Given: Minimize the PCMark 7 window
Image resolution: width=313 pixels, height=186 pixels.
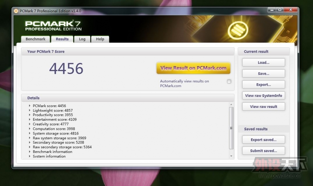Looking at the screenshot, I should [272, 10].
